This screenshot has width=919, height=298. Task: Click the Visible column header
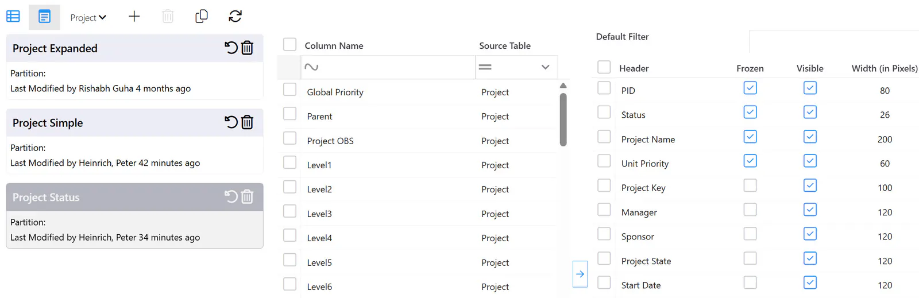[810, 68]
